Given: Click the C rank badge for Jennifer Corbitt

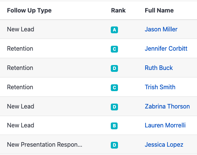Looking at the screenshot, I should 114,49.
